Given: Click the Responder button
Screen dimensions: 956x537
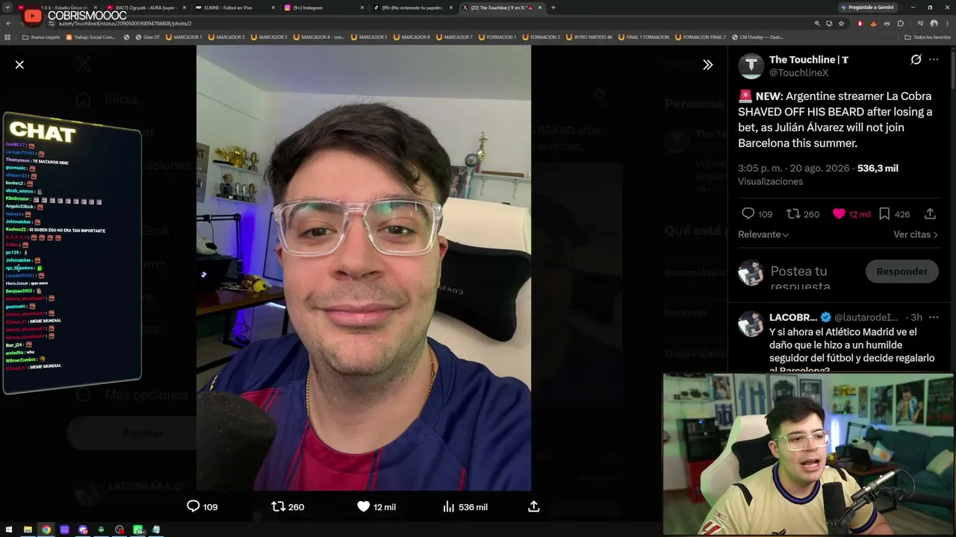Looking at the screenshot, I should point(901,271).
